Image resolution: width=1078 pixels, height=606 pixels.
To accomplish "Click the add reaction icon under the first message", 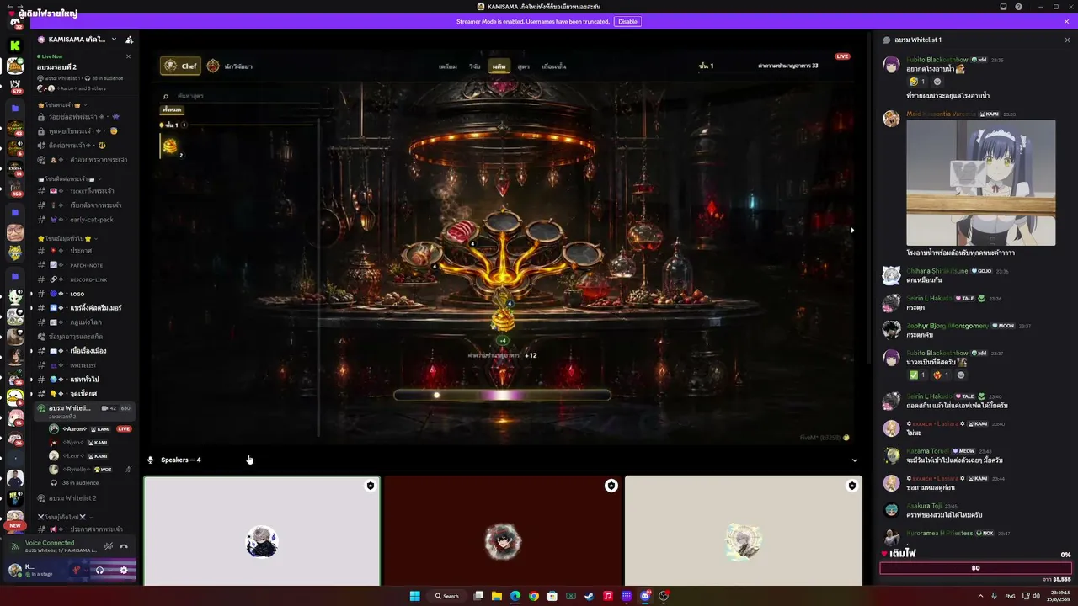I will (937, 82).
